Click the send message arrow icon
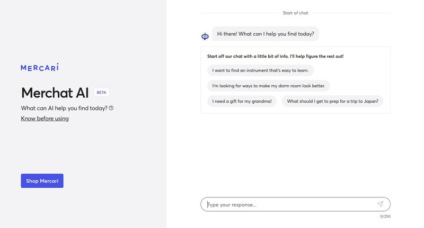 coord(380,204)
